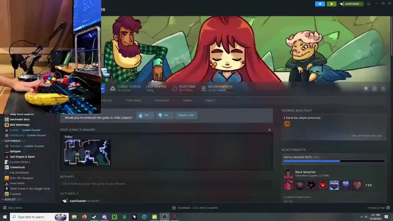
Task: Switch to the Guides tab
Action: pos(187,100)
